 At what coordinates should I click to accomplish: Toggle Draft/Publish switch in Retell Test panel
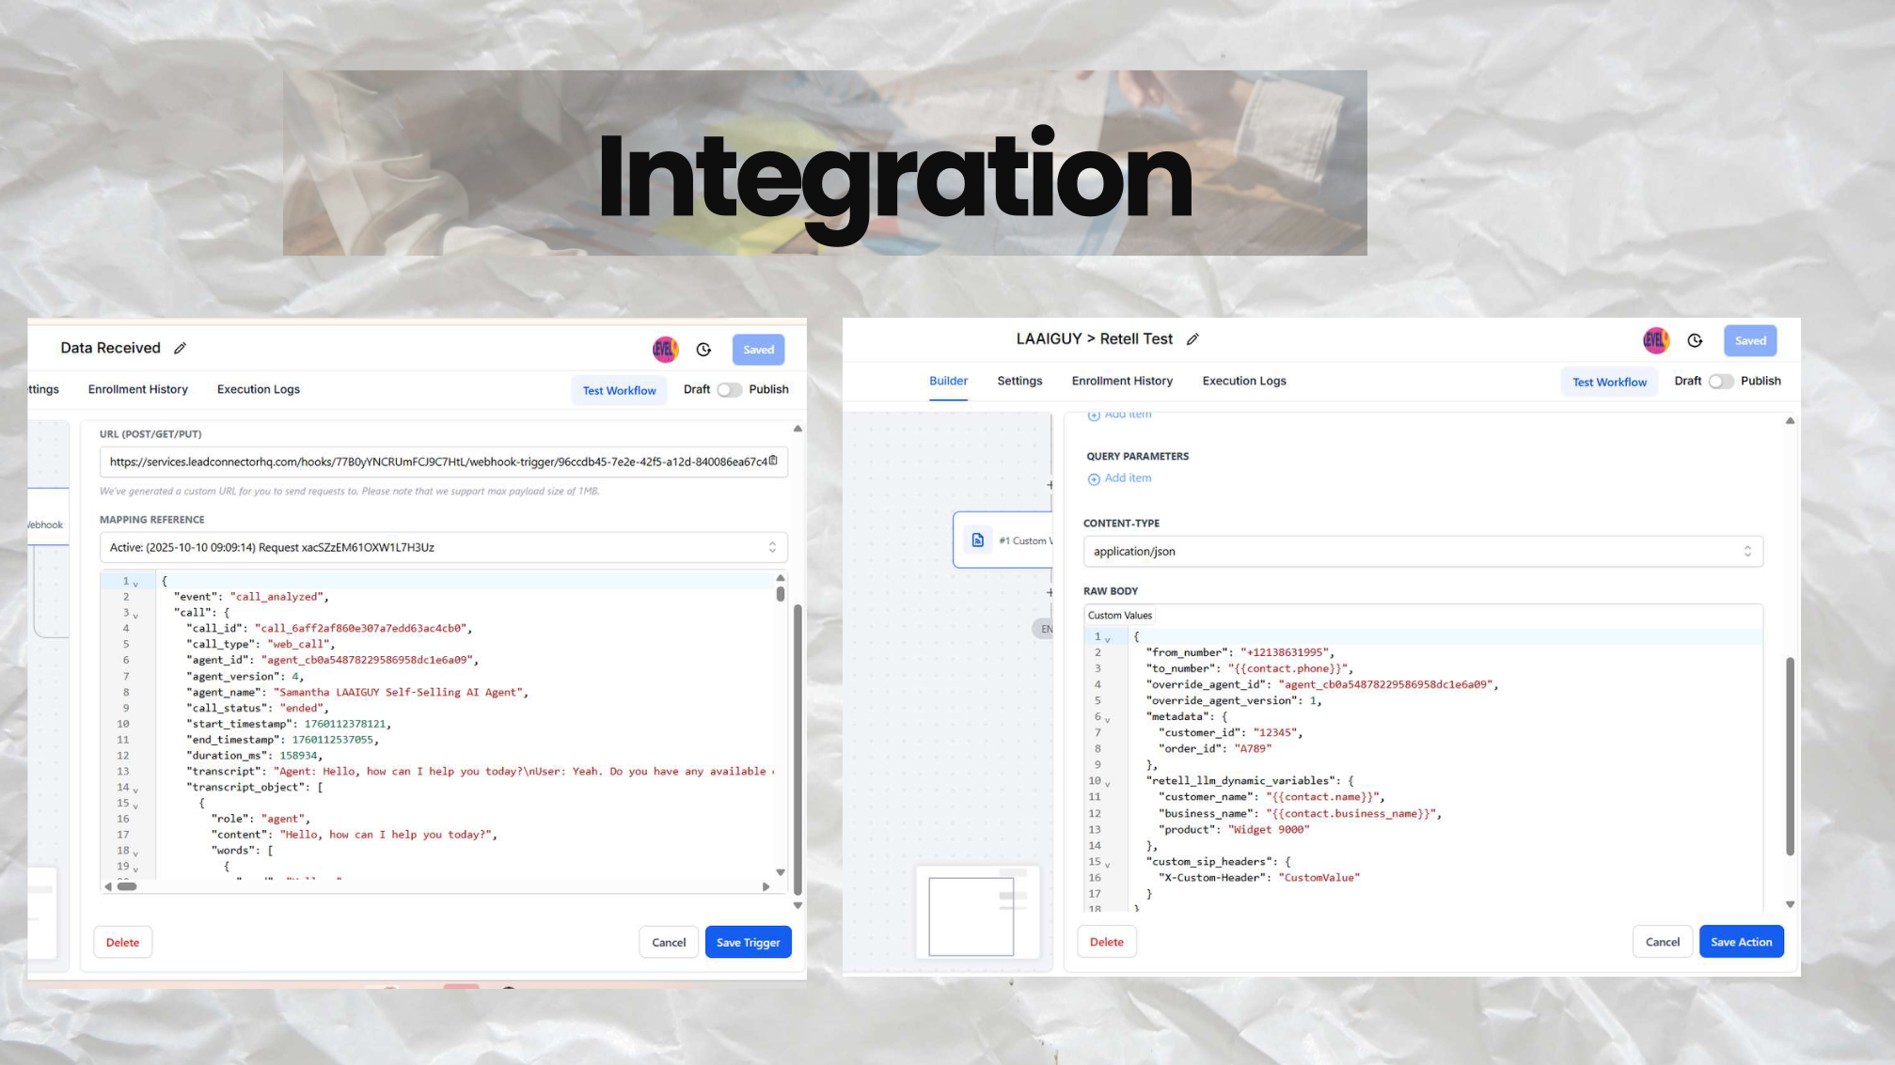pyautogui.click(x=1720, y=382)
